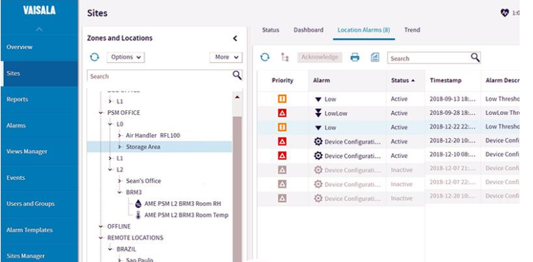Export the alarms report icon
This screenshot has height=262, width=533.
(375, 57)
